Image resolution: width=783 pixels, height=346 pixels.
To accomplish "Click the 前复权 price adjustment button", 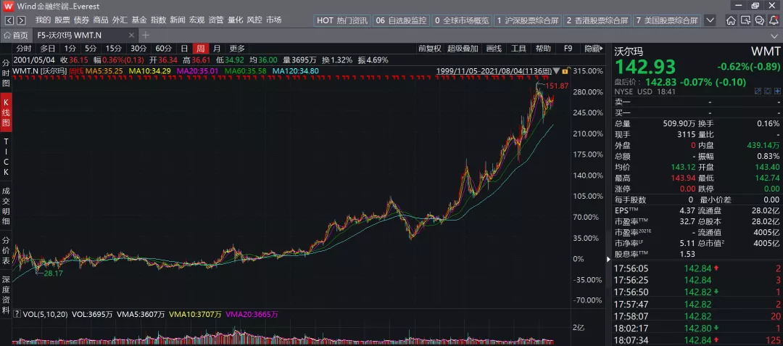I will pos(429,49).
